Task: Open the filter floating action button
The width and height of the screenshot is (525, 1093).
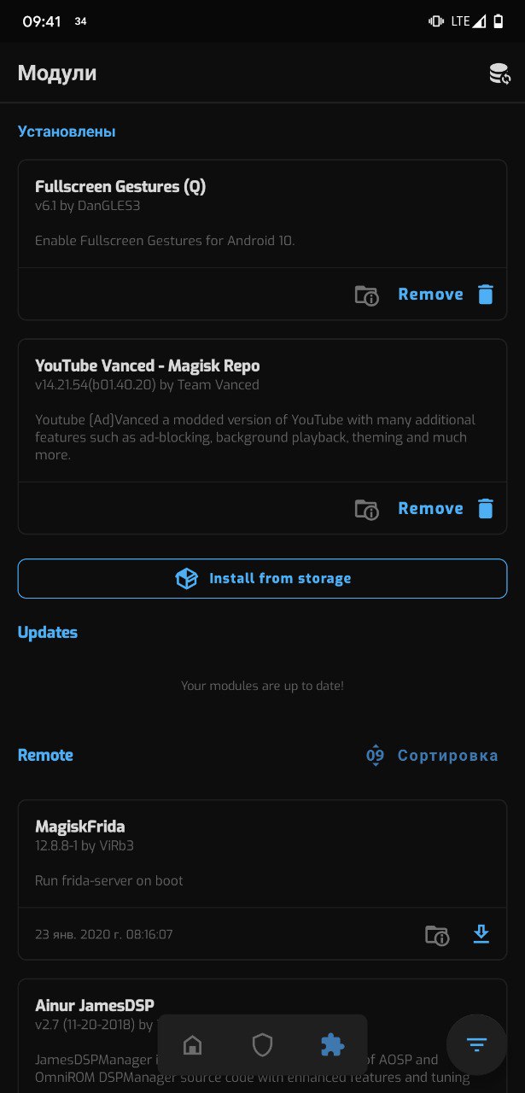Action: point(476,1044)
